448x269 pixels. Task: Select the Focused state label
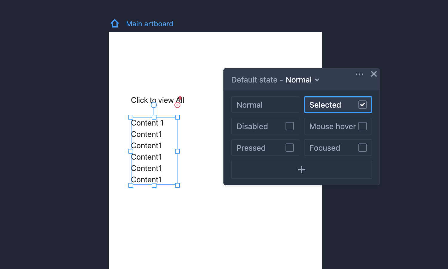tap(325, 148)
